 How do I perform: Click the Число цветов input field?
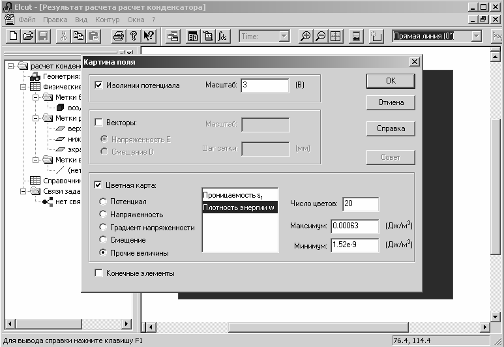click(x=361, y=204)
